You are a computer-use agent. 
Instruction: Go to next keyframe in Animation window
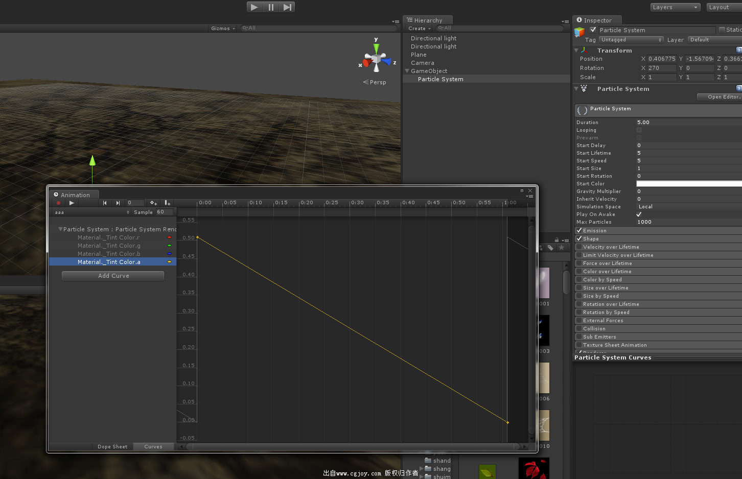pos(118,203)
